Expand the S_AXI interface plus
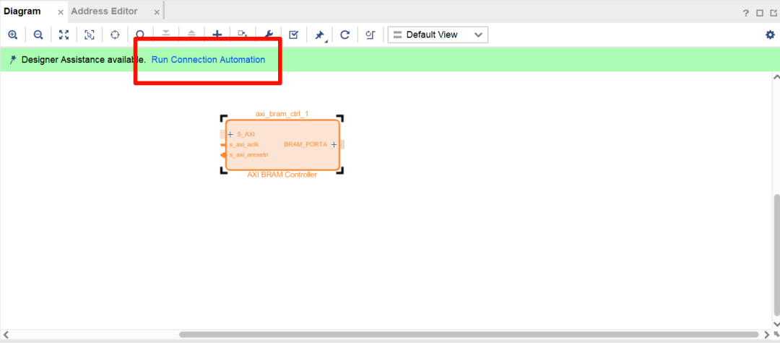 (x=230, y=134)
